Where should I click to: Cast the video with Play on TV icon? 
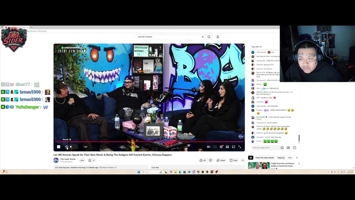point(234,147)
